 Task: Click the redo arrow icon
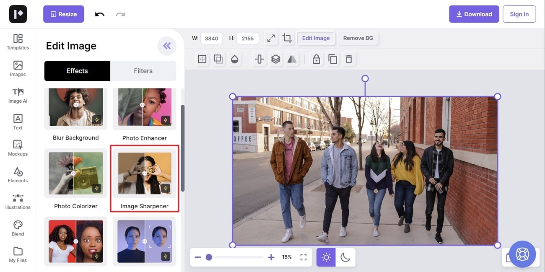(x=121, y=14)
